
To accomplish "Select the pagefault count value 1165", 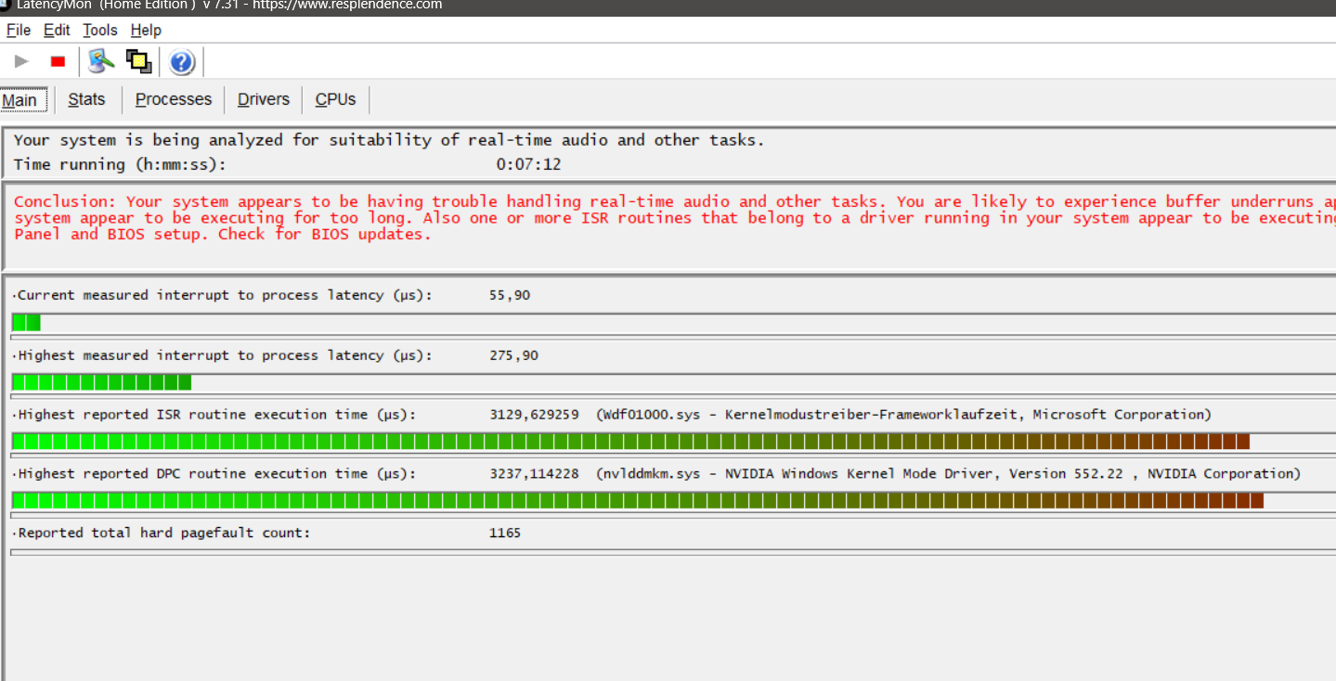I will [505, 533].
